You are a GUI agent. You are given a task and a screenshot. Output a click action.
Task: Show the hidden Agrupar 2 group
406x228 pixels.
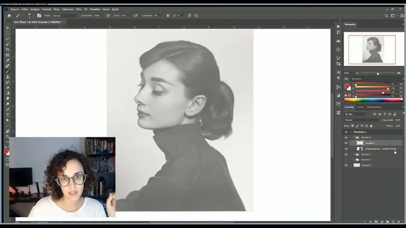(x=346, y=160)
